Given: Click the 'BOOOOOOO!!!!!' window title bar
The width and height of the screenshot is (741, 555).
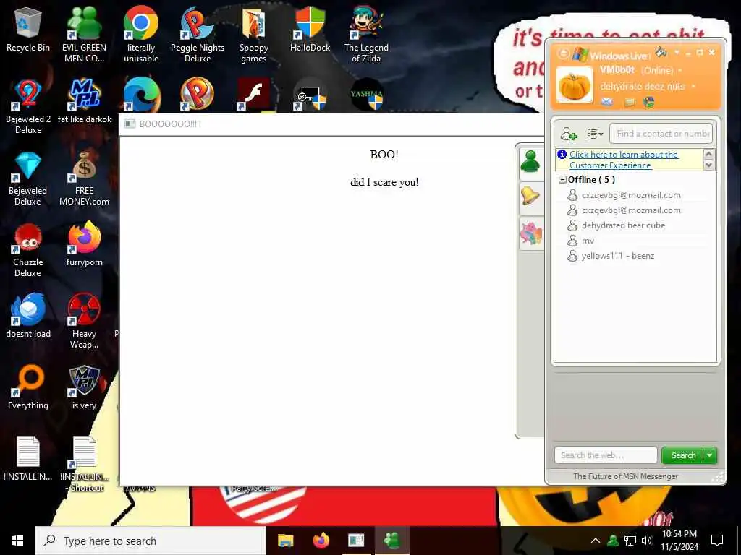Looking at the screenshot, I should (331, 124).
